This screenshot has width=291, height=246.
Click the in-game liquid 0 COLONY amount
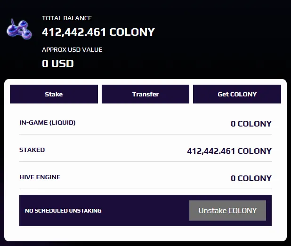(251, 124)
